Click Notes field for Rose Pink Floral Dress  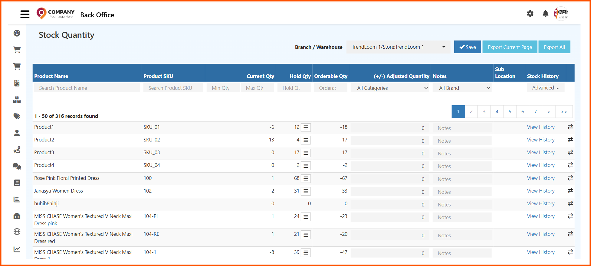point(462,179)
